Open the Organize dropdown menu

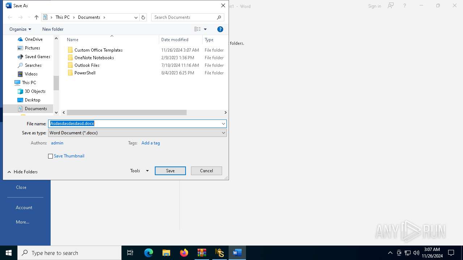(20, 29)
